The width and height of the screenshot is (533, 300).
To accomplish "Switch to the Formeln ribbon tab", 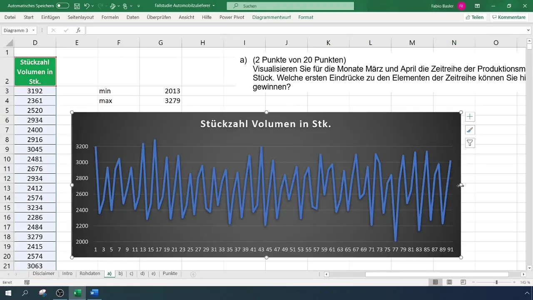I will tap(110, 17).
